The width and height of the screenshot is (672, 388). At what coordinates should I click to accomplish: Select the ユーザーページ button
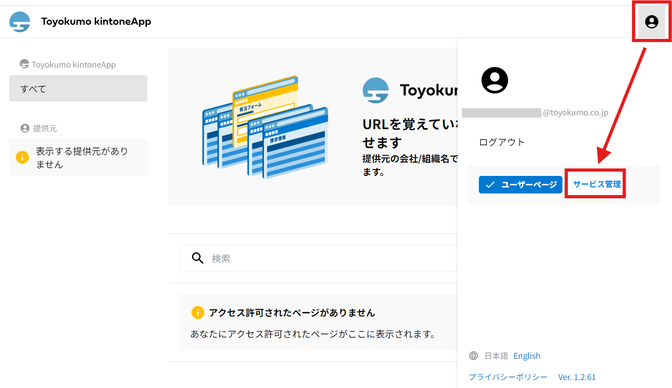[x=520, y=184]
